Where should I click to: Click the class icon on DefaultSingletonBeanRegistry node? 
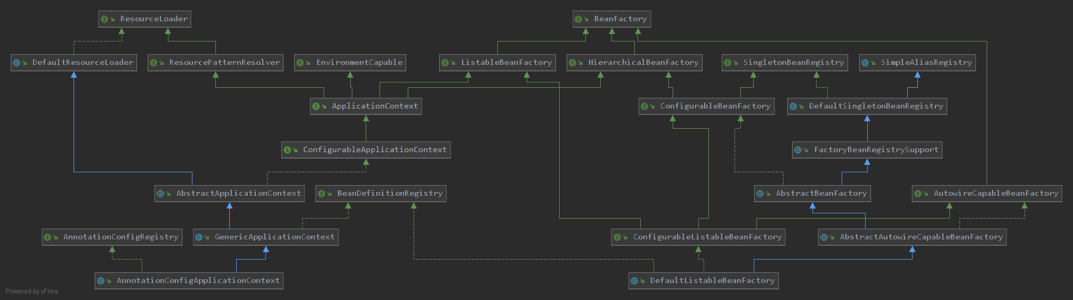coord(793,106)
